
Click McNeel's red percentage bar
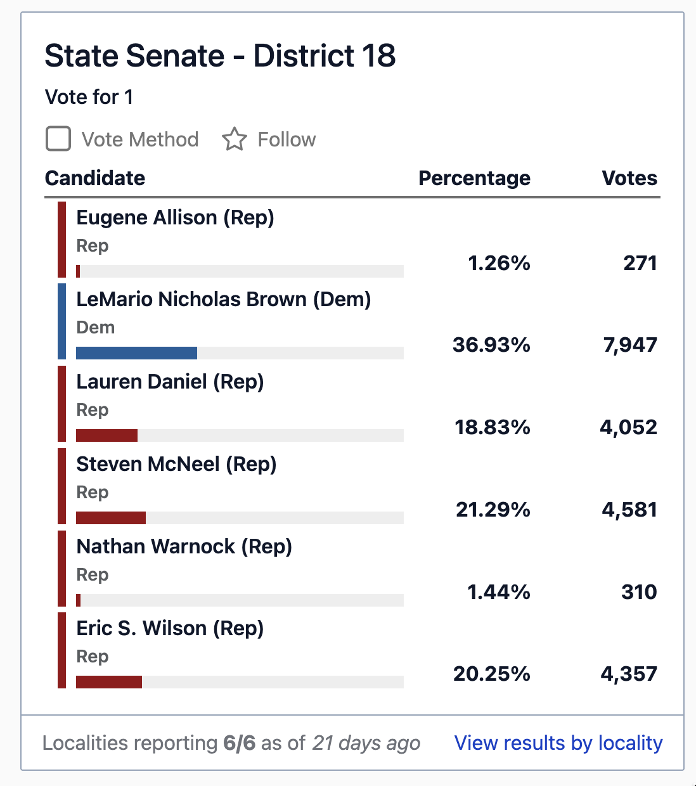[110, 517]
